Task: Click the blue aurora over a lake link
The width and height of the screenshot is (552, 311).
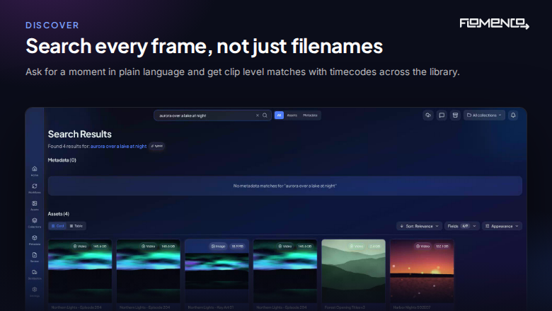Action: (x=119, y=146)
